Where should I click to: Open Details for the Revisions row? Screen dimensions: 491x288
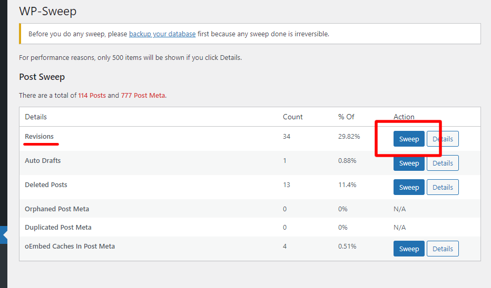pyautogui.click(x=443, y=139)
